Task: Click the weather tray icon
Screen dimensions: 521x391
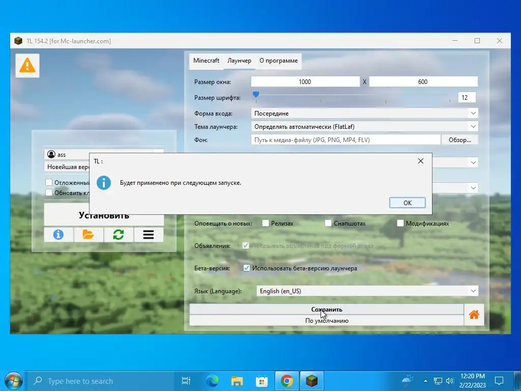Action: [408, 381]
